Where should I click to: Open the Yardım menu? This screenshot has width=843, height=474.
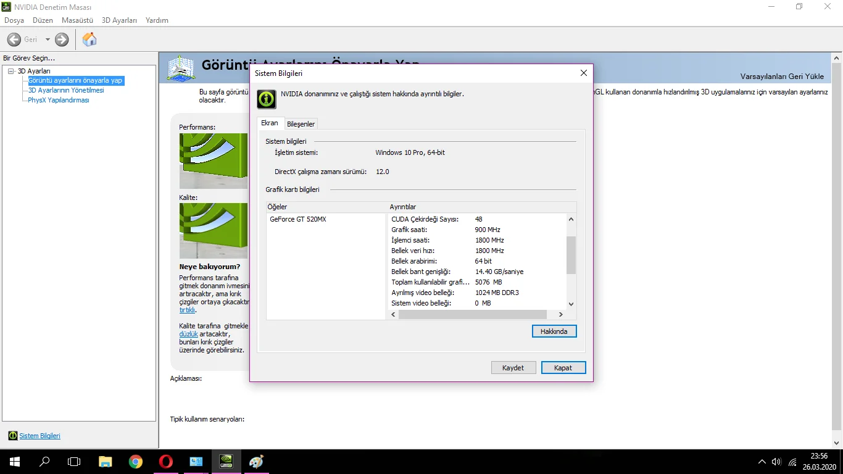tap(157, 20)
